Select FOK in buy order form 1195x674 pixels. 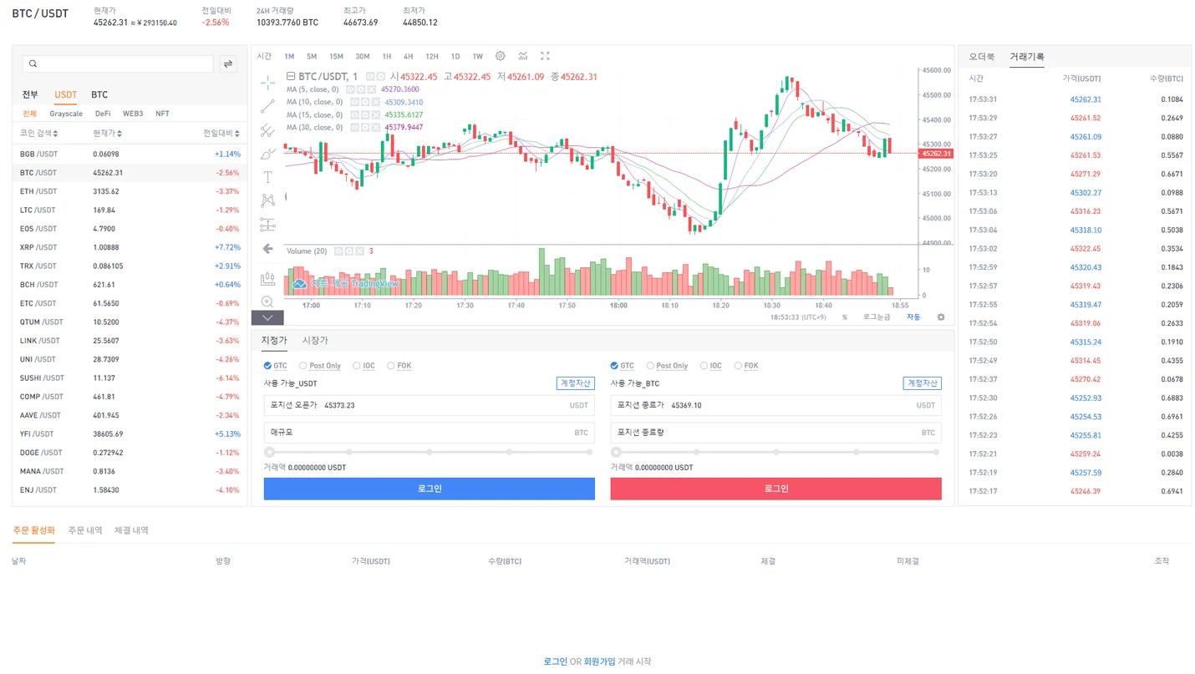[399, 366]
